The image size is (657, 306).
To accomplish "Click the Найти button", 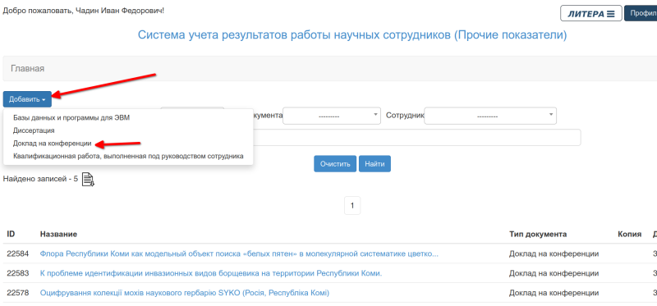I will pos(374,164).
